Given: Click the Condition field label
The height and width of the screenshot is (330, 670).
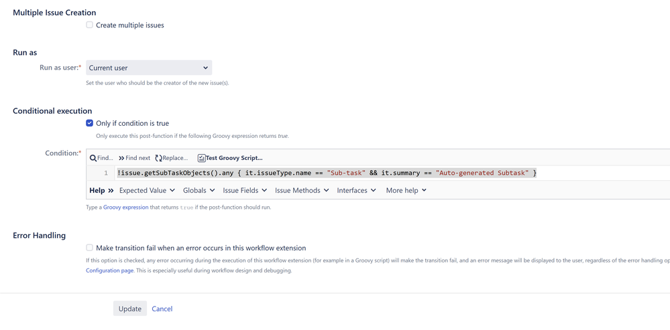Looking at the screenshot, I should coord(63,153).
